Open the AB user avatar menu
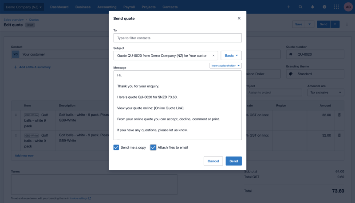355x203 pixels. 348,7
